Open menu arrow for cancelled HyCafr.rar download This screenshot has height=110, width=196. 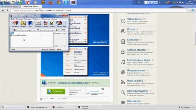coord(101,107)
